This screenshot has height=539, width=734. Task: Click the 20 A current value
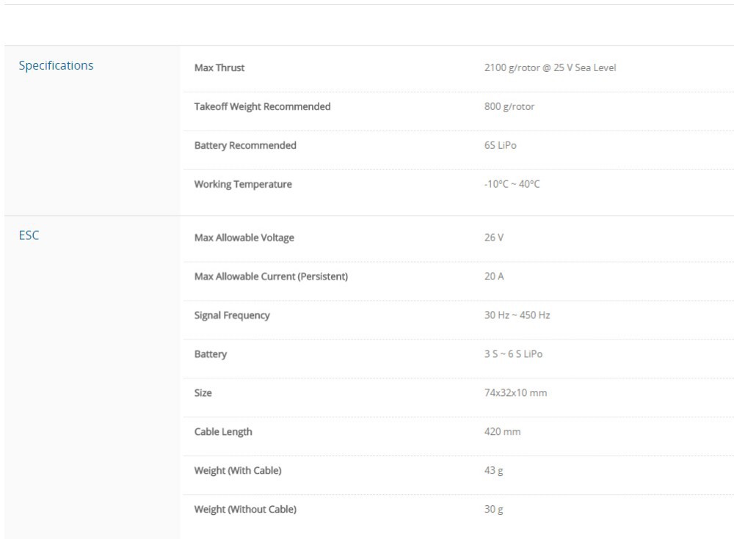(x=494, y=277)
